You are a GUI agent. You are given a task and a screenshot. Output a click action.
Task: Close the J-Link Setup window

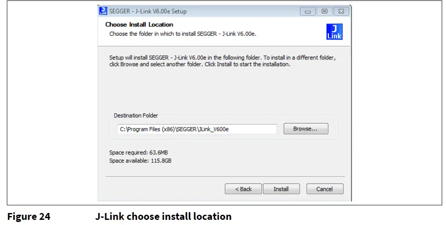341,12
